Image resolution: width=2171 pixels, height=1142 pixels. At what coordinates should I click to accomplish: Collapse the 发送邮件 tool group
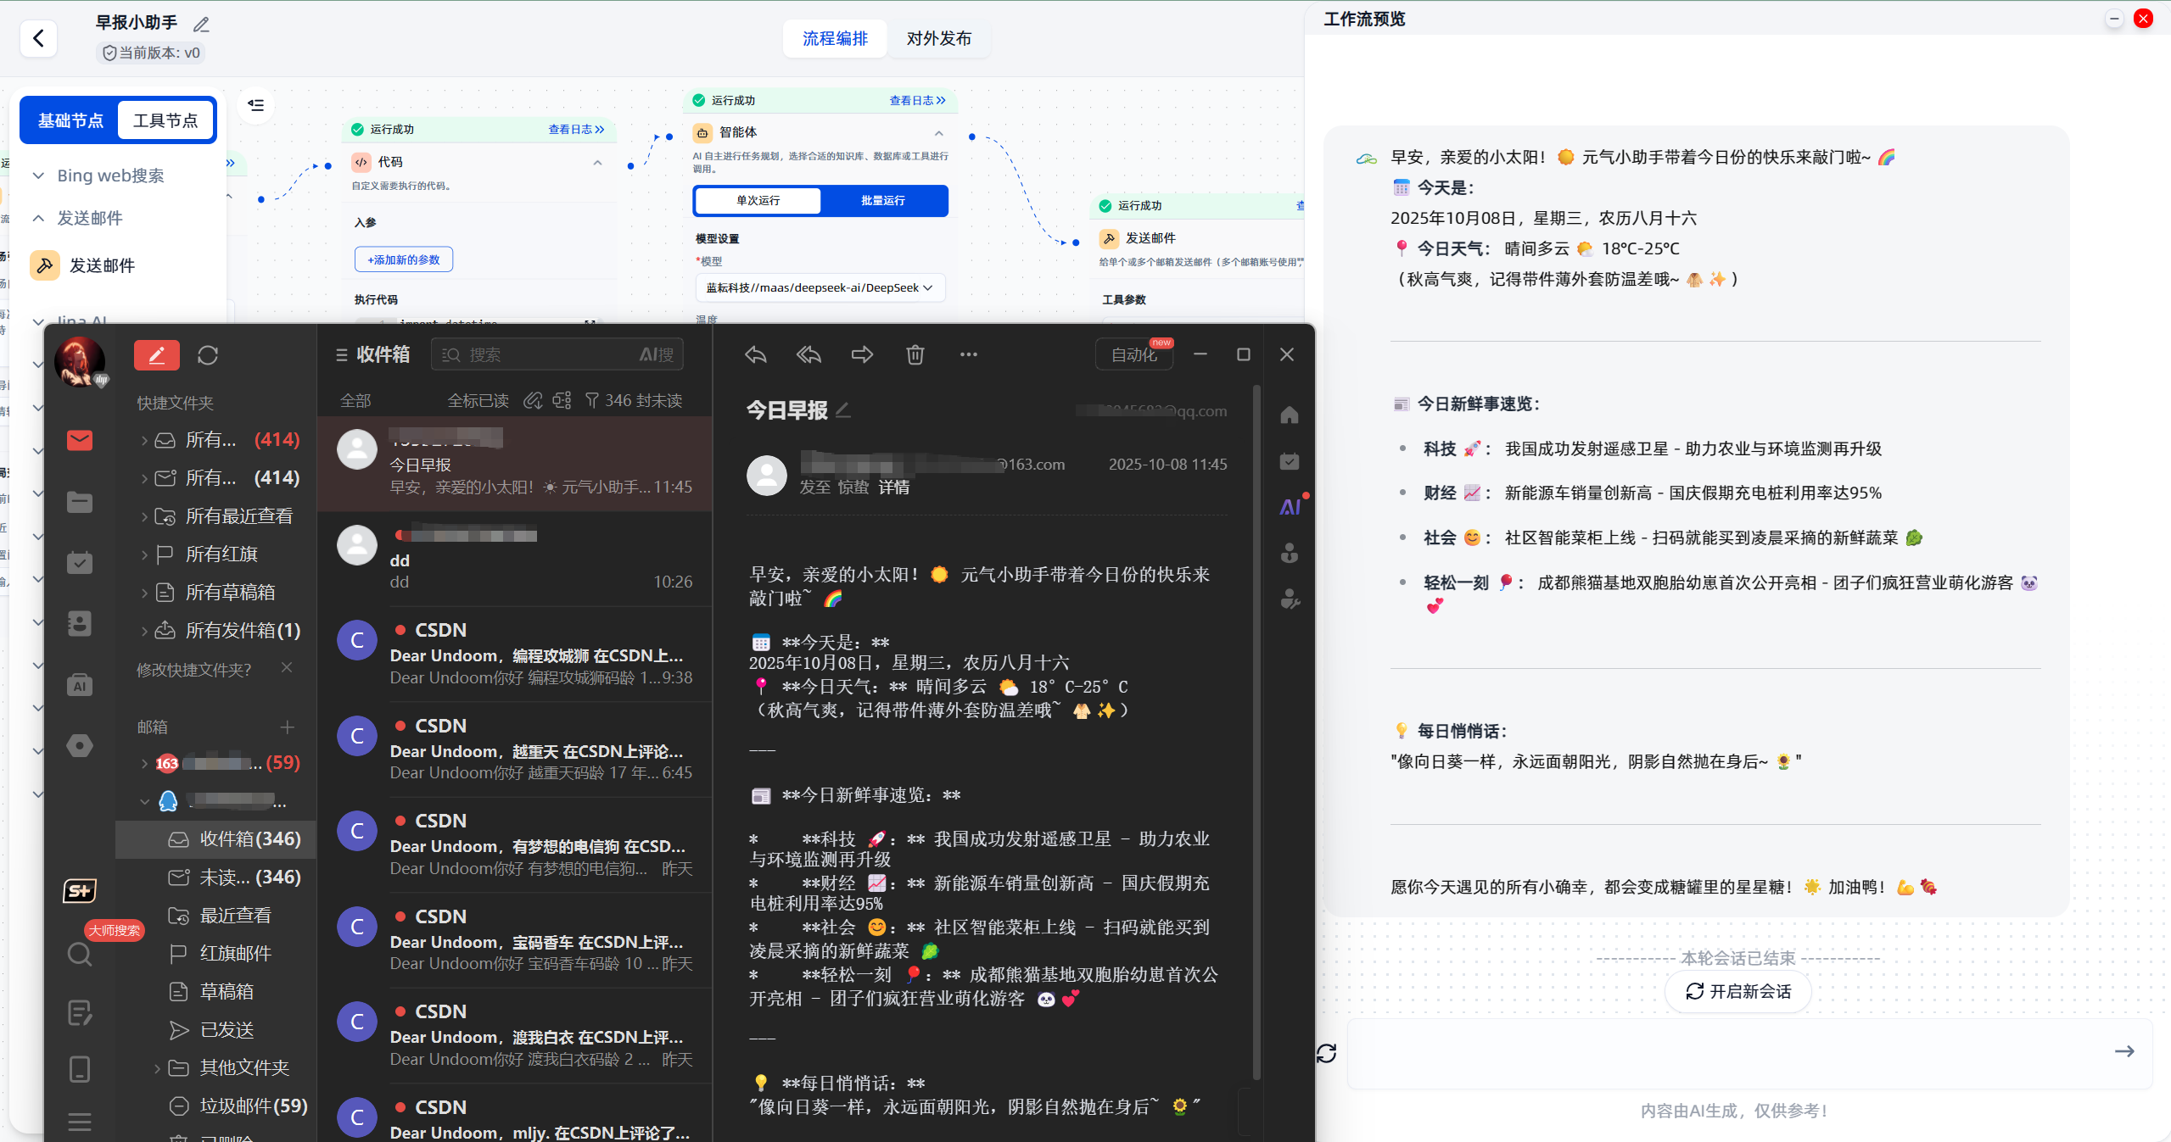[38, 218]
